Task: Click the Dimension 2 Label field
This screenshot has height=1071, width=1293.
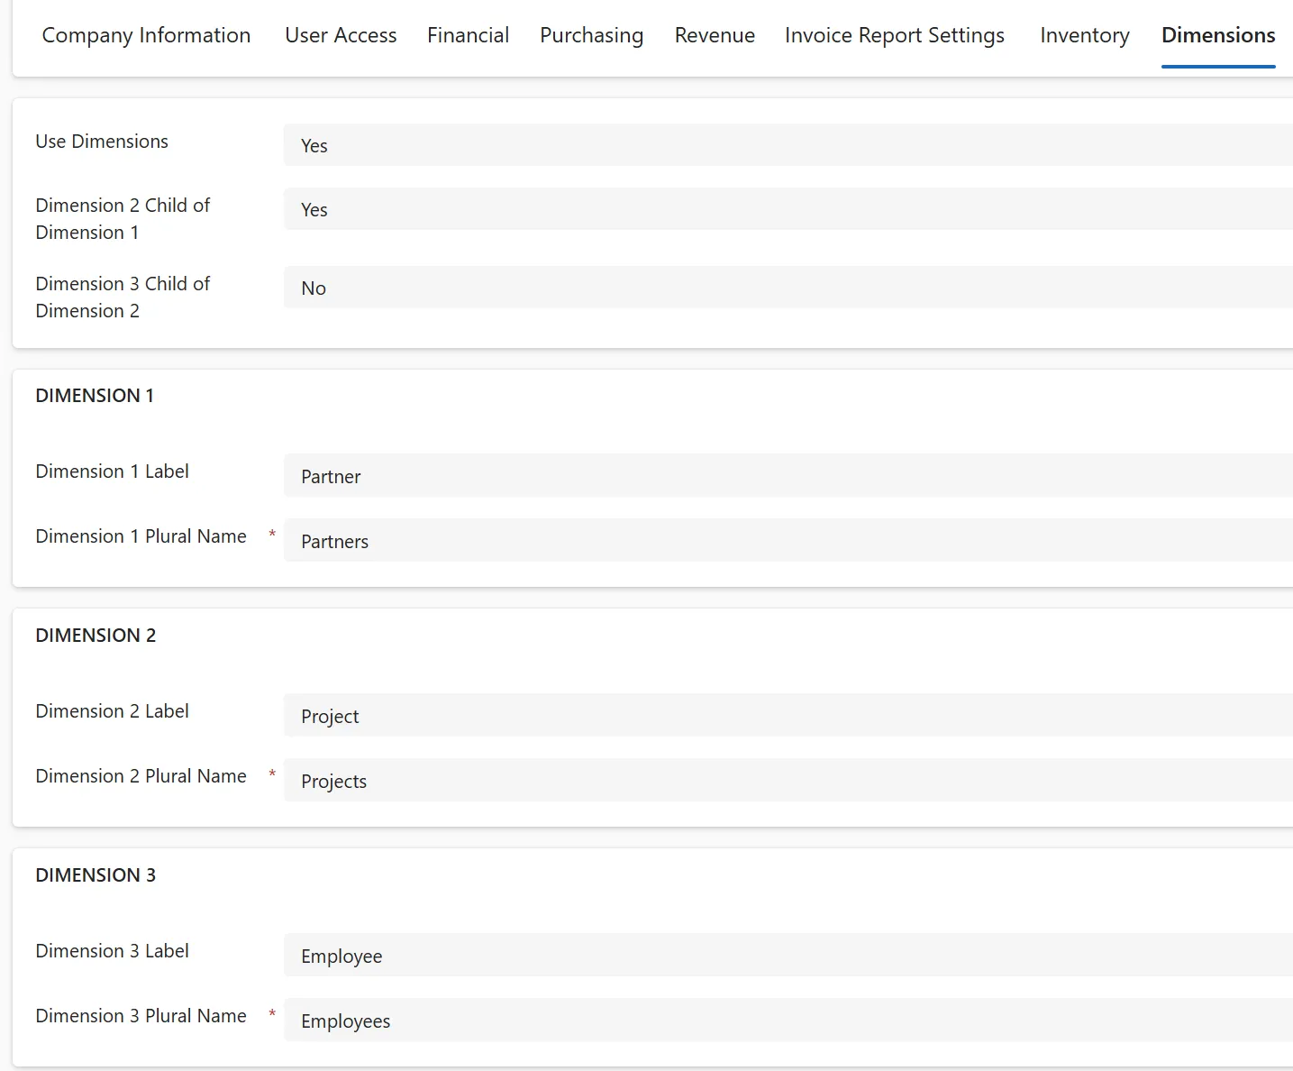Action: (788, 716)
